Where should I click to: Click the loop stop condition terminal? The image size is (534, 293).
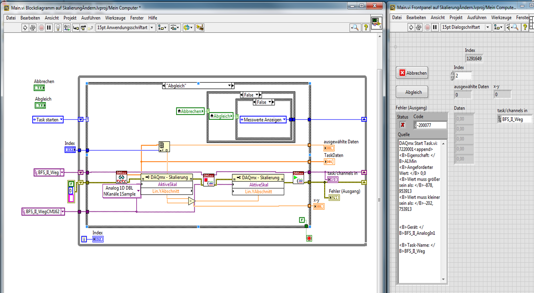[x=309, y=238]
